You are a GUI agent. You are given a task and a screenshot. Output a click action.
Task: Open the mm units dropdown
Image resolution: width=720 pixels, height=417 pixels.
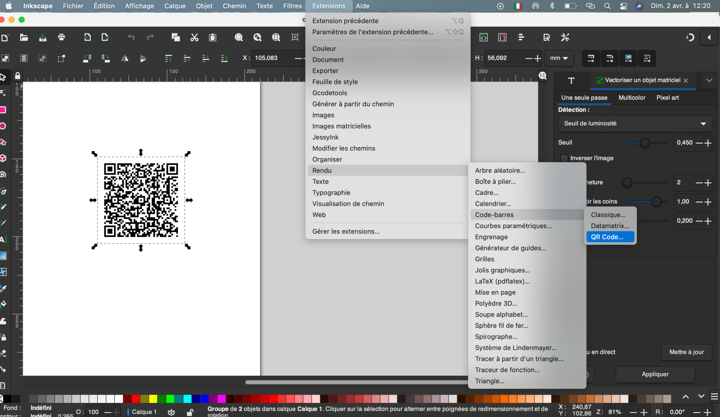point(559,58)
